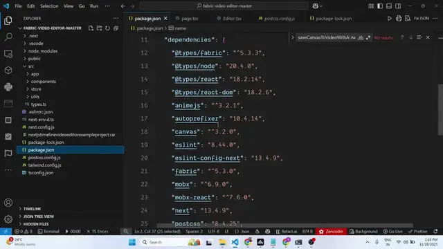The height and width of the screenshot is (249, 443).
Task: Toggle Find in Selection
Action: coord(419,37)
